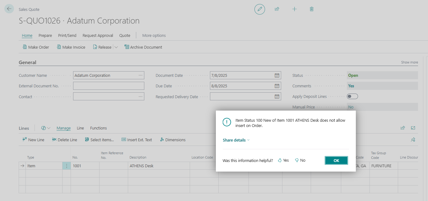Click Archive Document action

click(143, 47)
